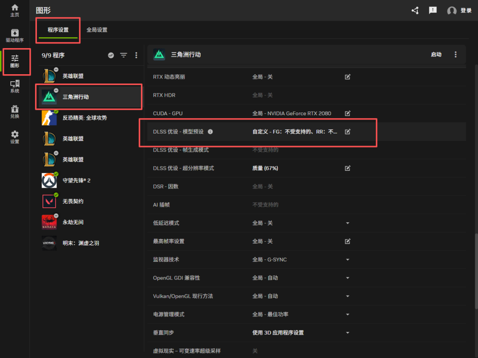
Task: Open the feedback notification icon
Action: coord(433,10)
